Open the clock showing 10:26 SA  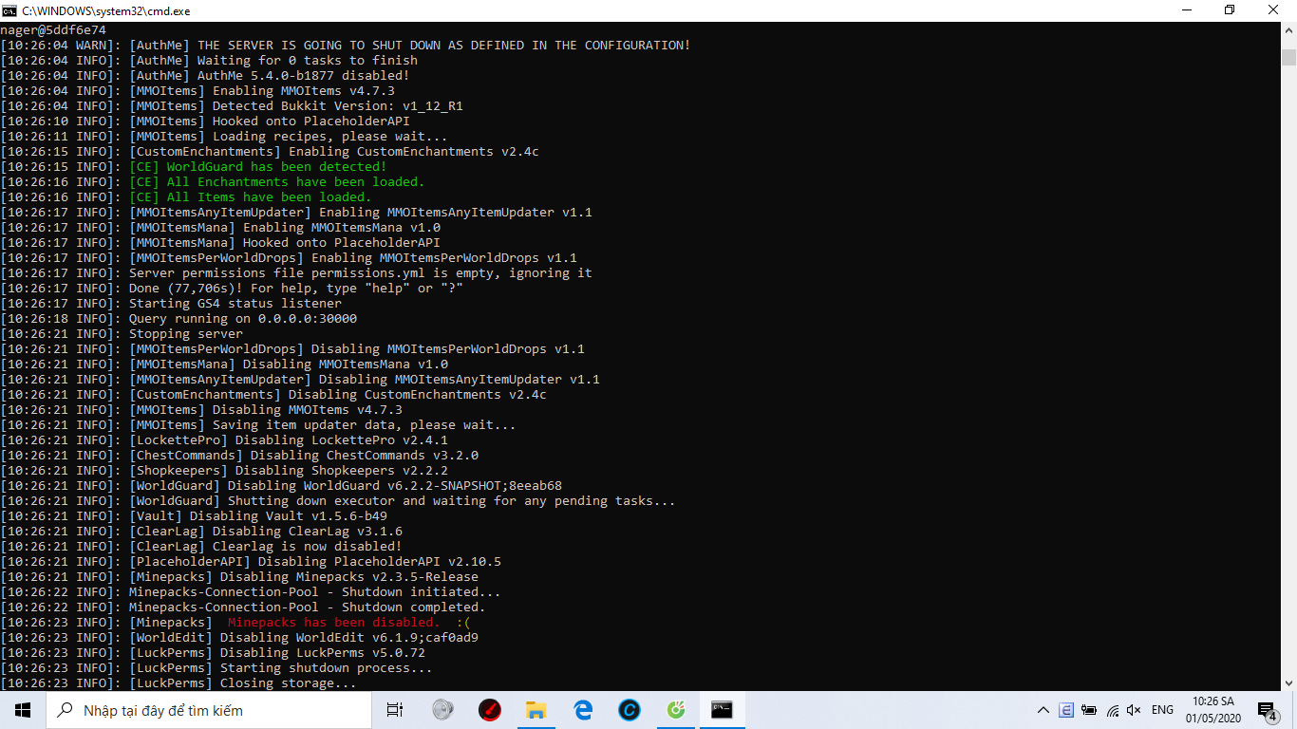click(x=1213, y=710)
